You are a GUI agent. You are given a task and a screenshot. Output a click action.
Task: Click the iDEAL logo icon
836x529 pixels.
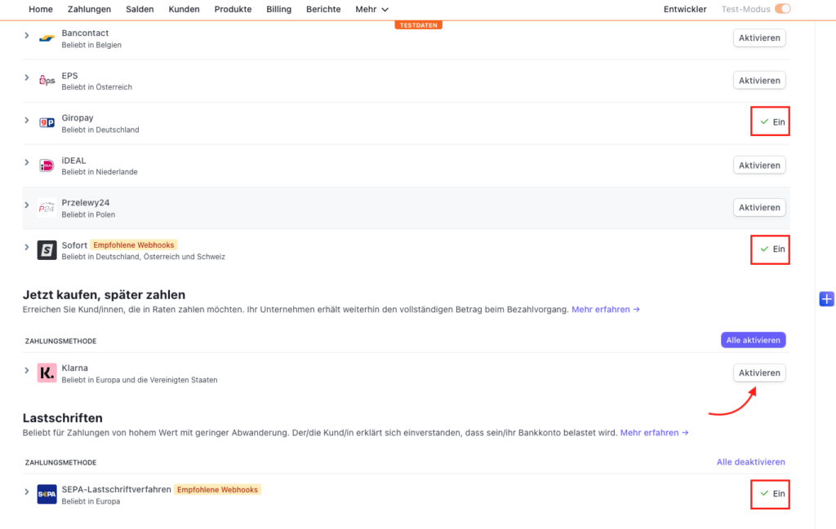pos(47,165)
